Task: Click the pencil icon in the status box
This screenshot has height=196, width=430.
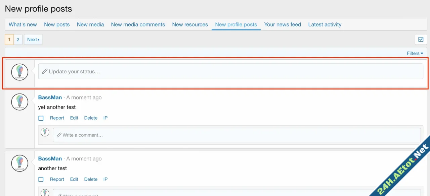Action: click(x=45, y=71)
